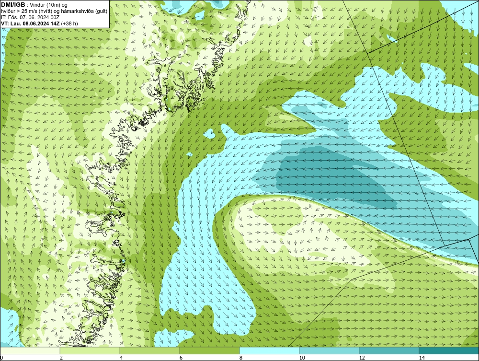Click the '(+38 h)' forecast offset text
Screen dimensions: 479x361
tap(69, 23)
